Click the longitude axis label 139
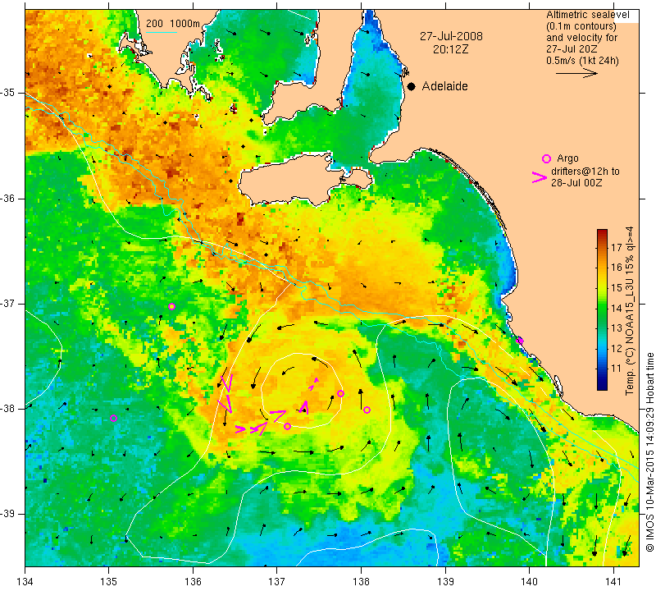Screen dimensions: 656x591 point(445,582)
